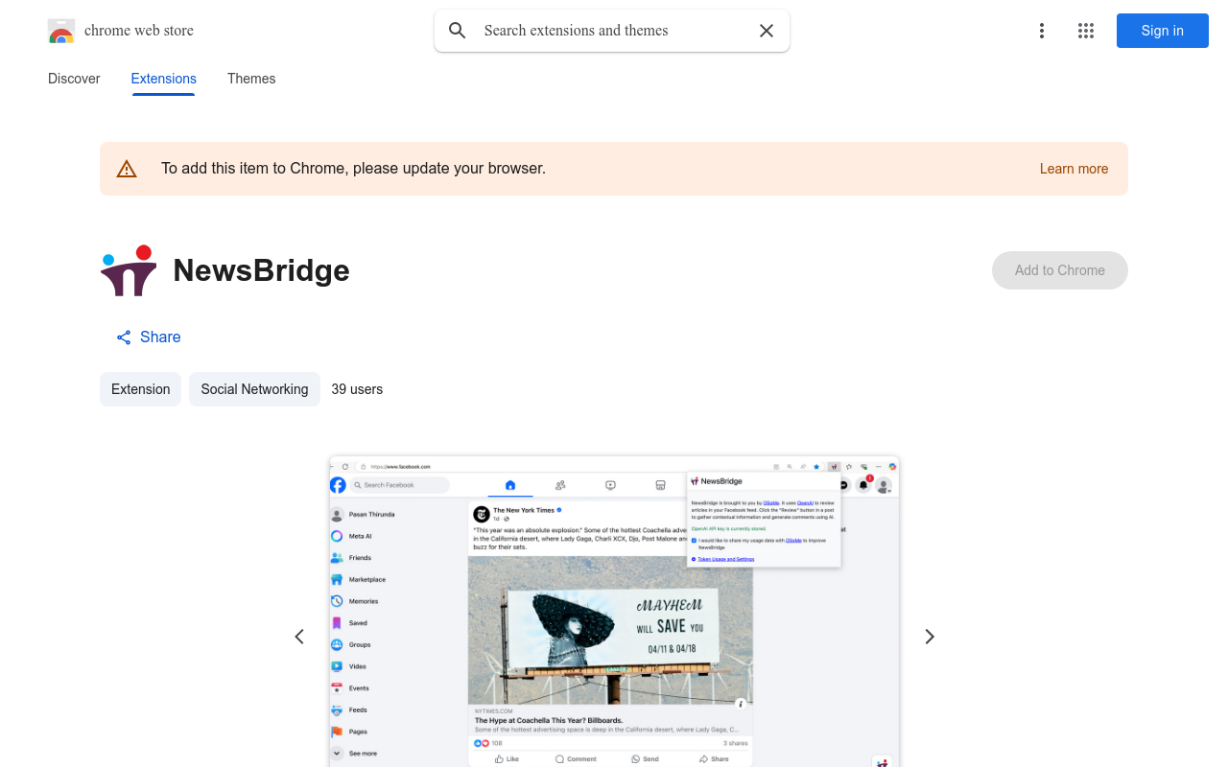Click the update your browser warning message

click(x=353, y=169)
